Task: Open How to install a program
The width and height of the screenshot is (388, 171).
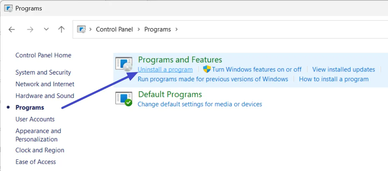Action: coord(334,79)
